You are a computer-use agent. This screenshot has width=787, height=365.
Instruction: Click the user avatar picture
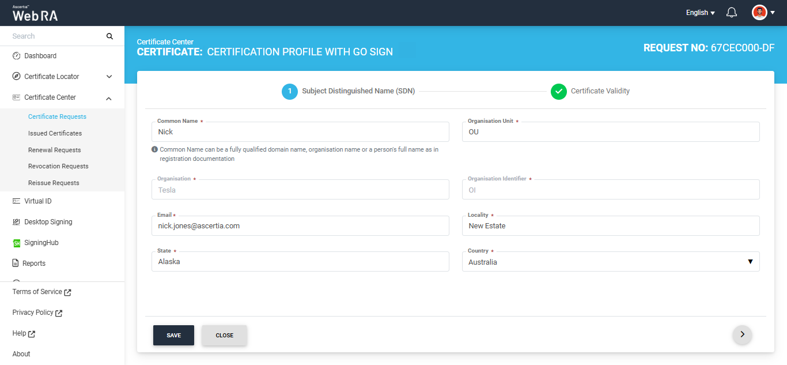(x=759, y=13)
